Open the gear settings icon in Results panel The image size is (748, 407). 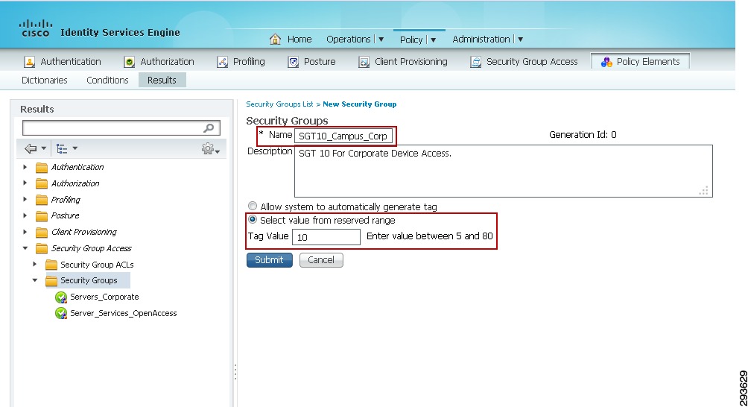pos(208,149)
